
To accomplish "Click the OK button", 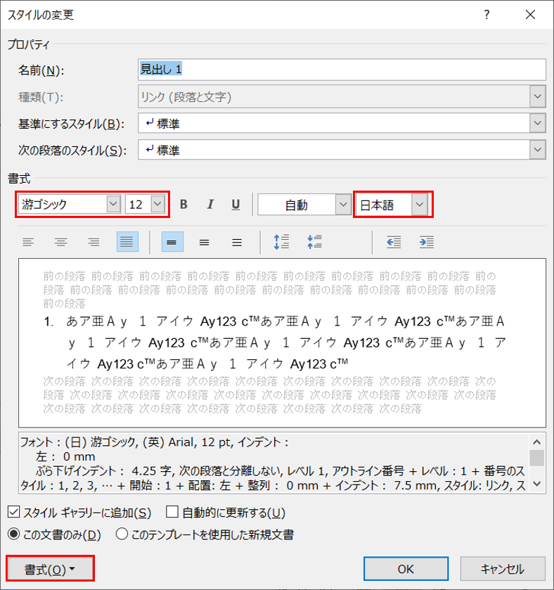I will [406, 569].
